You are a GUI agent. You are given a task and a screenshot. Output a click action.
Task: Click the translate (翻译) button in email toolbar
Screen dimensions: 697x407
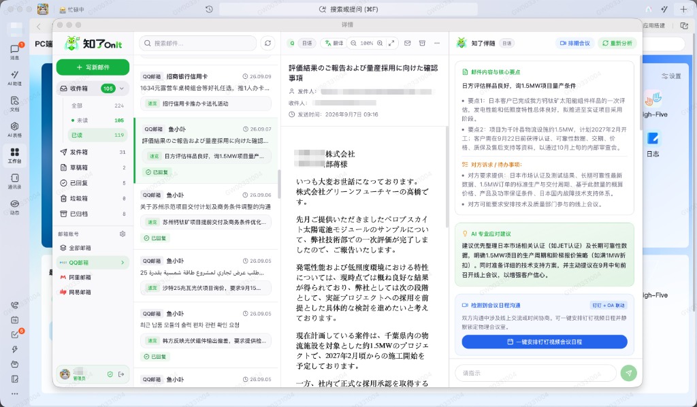pos(334,43)
